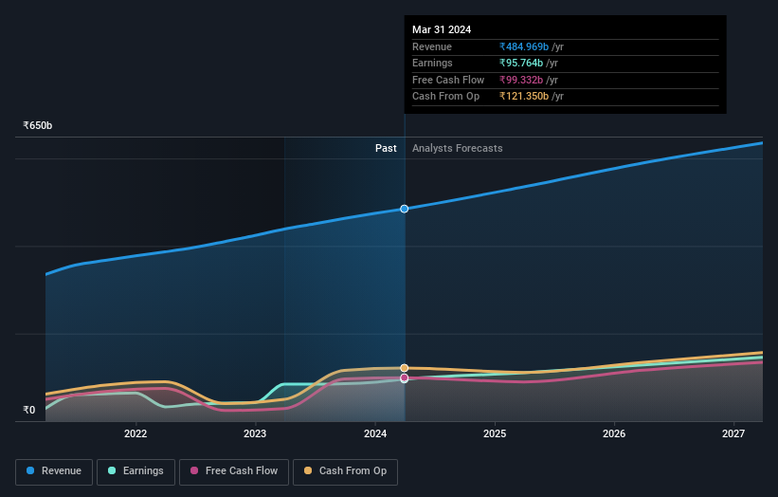The image size is (778, 497).
Task: Click the ₹121.350b cash from op value
Action: coord(524,97)
